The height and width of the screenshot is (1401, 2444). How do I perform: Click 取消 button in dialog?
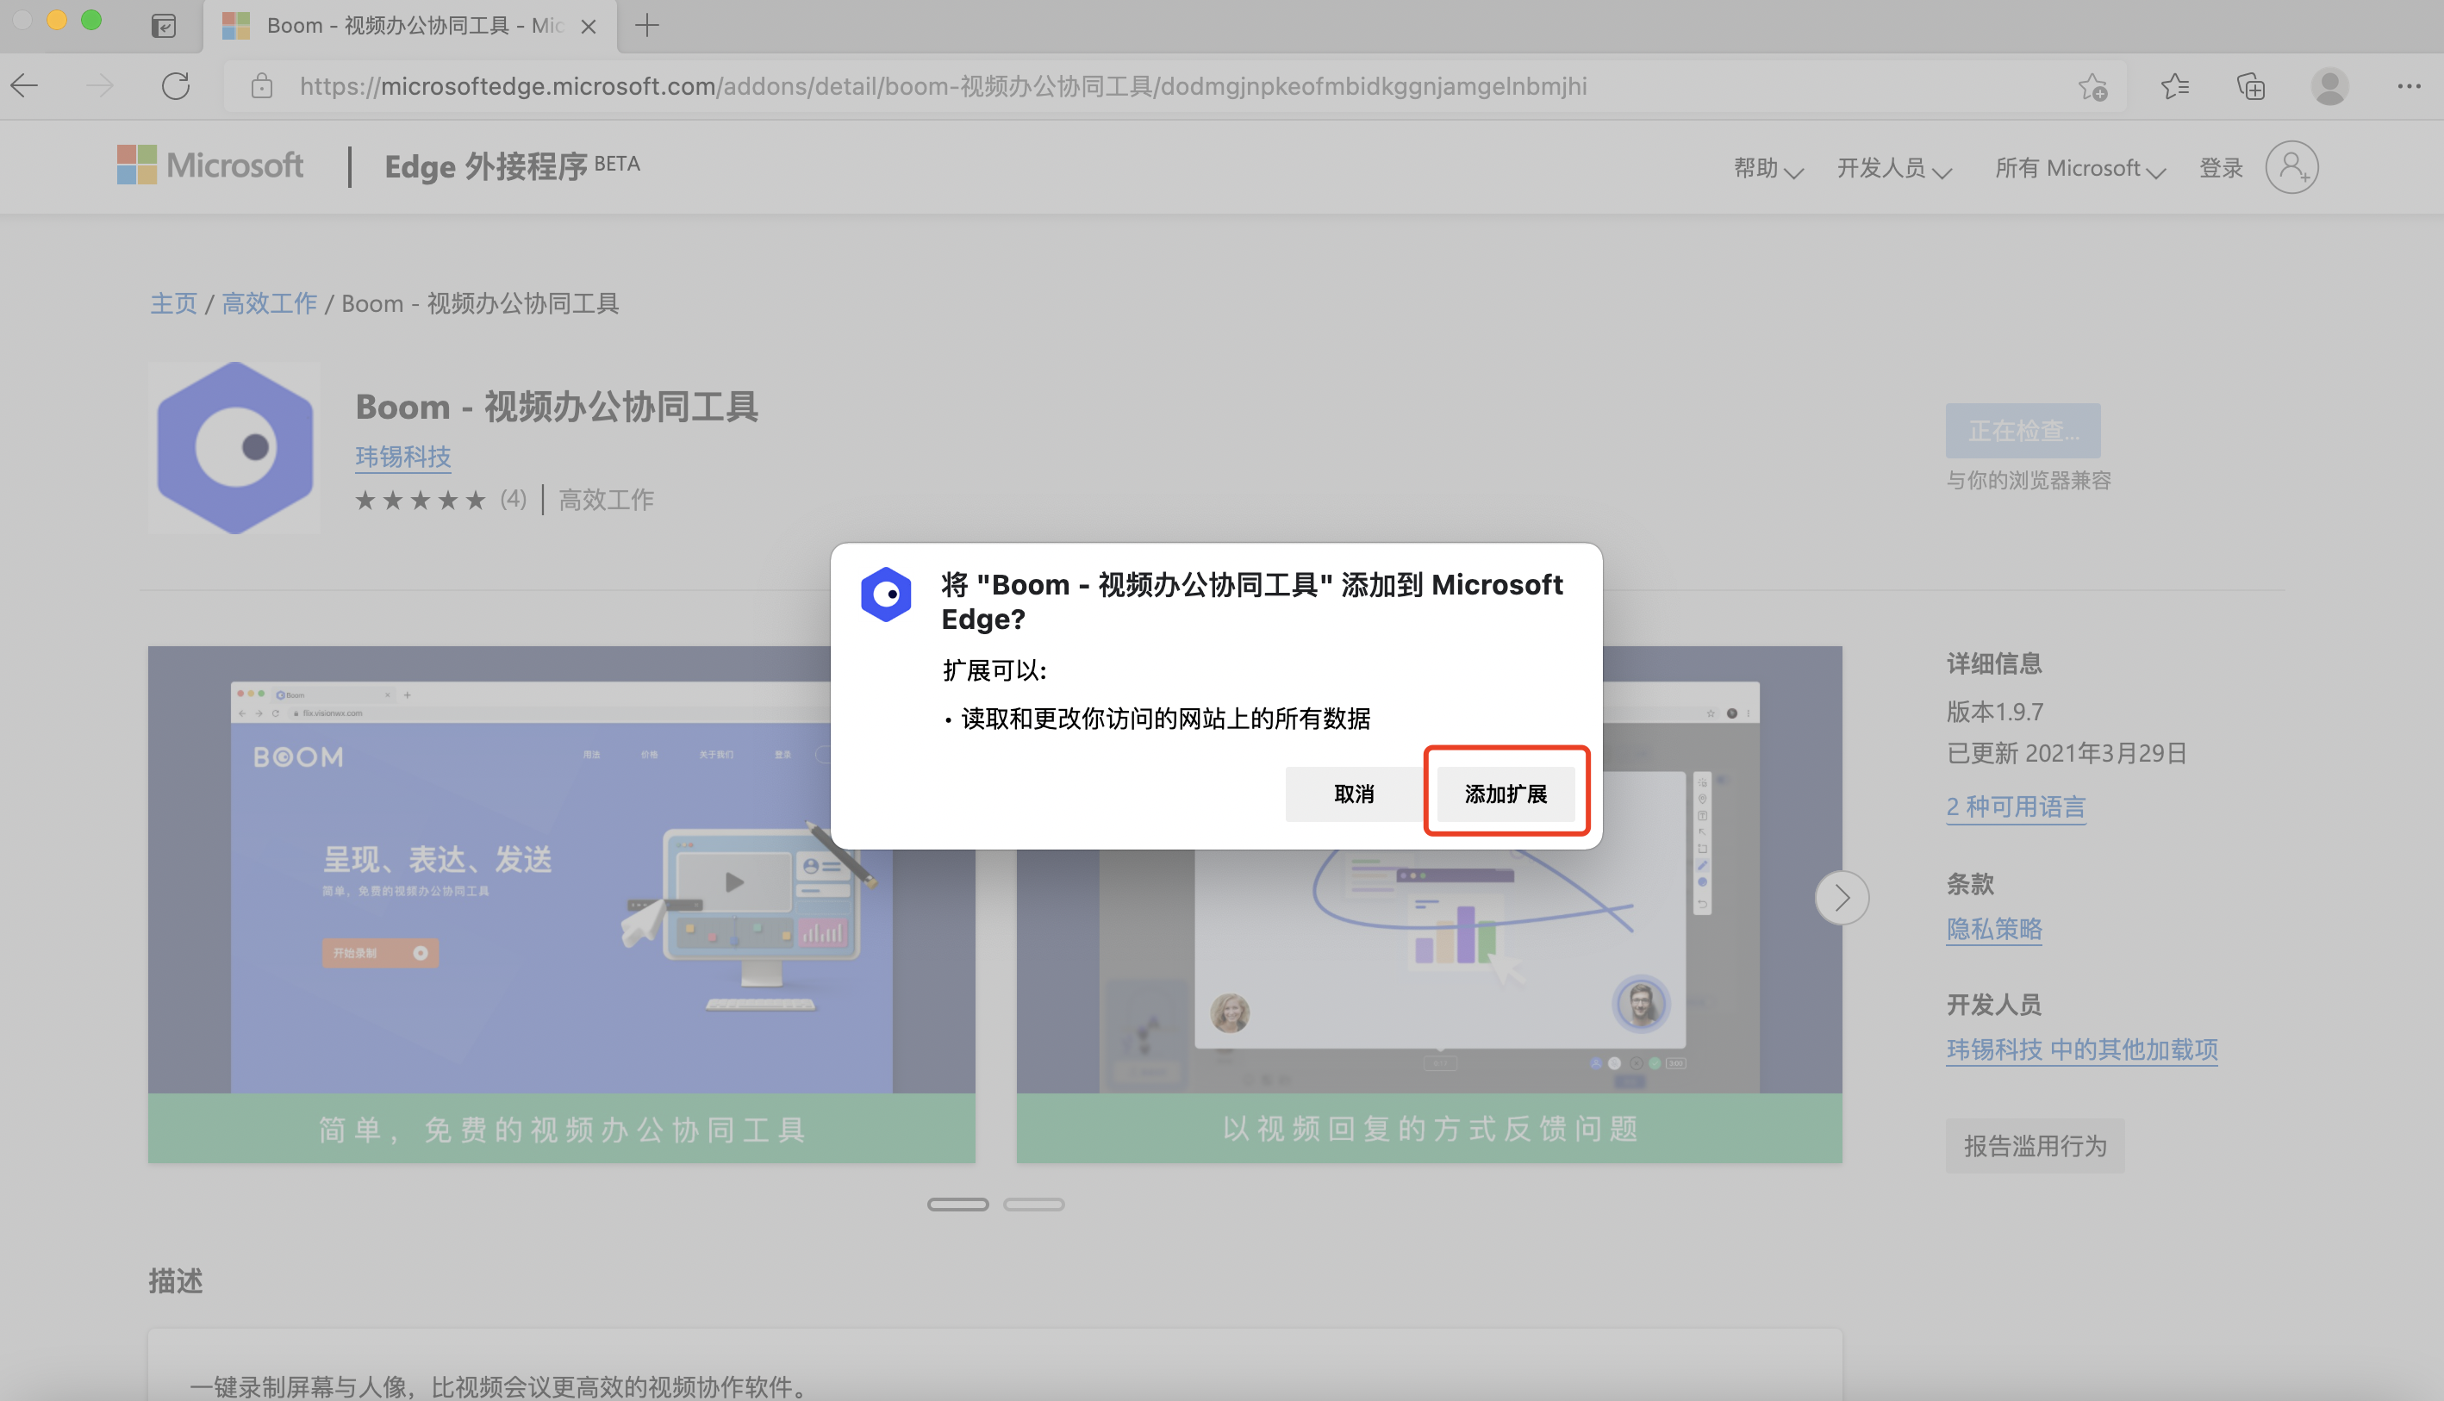[x=1353, y=794]
